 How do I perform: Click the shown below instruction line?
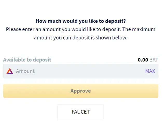[81, 38]
